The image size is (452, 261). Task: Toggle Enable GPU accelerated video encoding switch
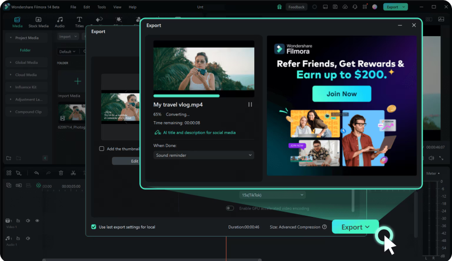(230, 208)
